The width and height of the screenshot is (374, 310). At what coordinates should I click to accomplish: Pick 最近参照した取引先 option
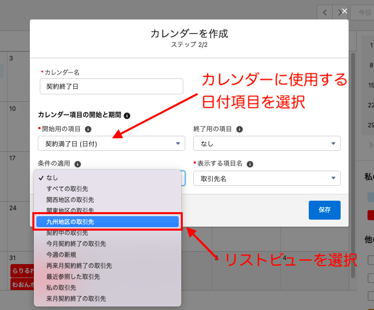click(x=108, y=277)
